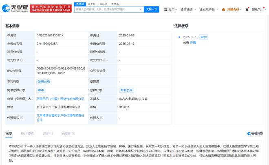Select the 查公司 search tab
The image size is (269, 165).
pos(80,4)
